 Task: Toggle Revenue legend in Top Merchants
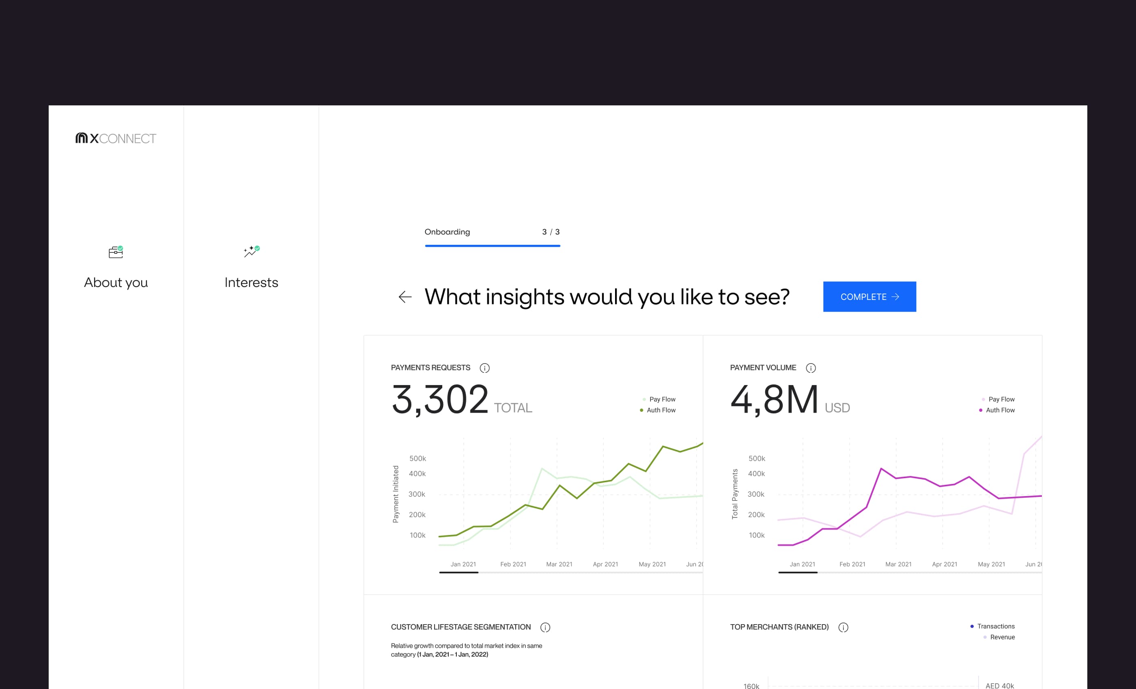point(998,637)
